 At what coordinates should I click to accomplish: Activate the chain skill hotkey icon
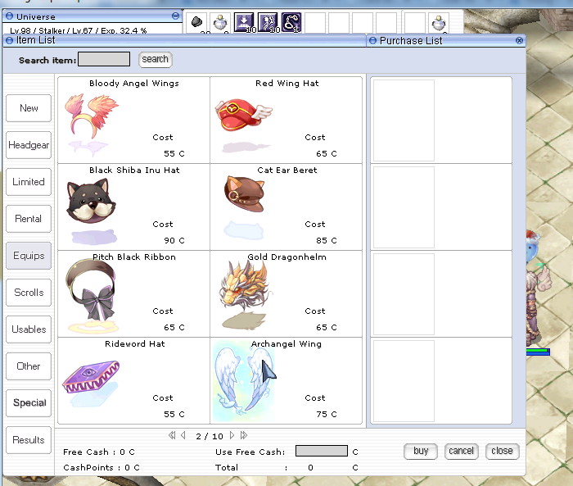291,22
